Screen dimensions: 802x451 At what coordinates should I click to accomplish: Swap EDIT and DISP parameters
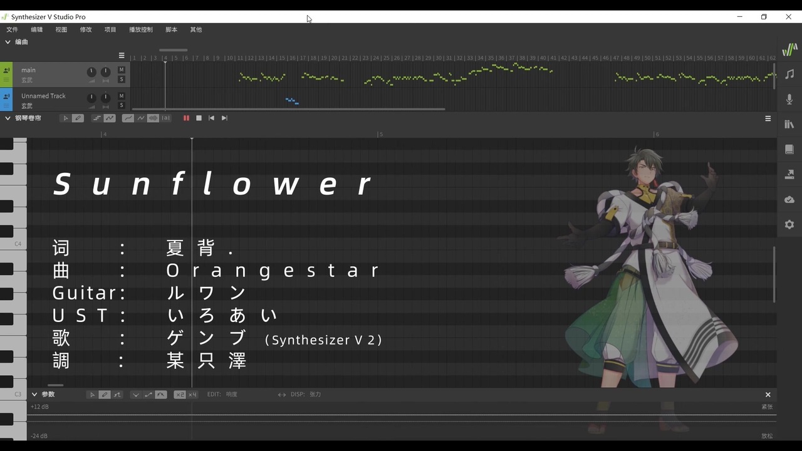pyautogui.click(x=282, y=395)
